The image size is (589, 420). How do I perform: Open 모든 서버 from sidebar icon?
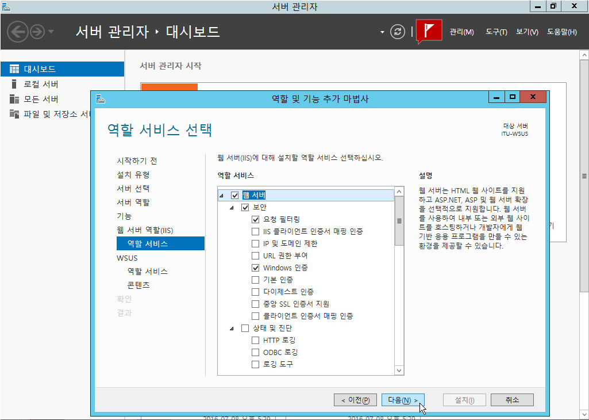14,99
